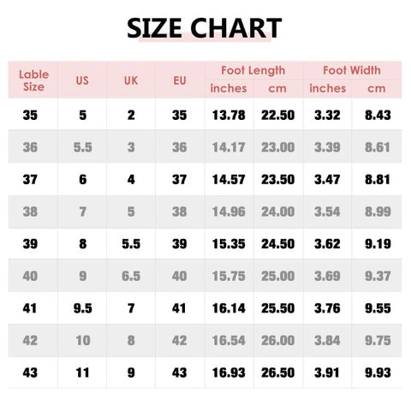Image resolution: width=411 pixels, height=411 pixels.
Task: Click the US column header
Action: [x=82, y=80]
